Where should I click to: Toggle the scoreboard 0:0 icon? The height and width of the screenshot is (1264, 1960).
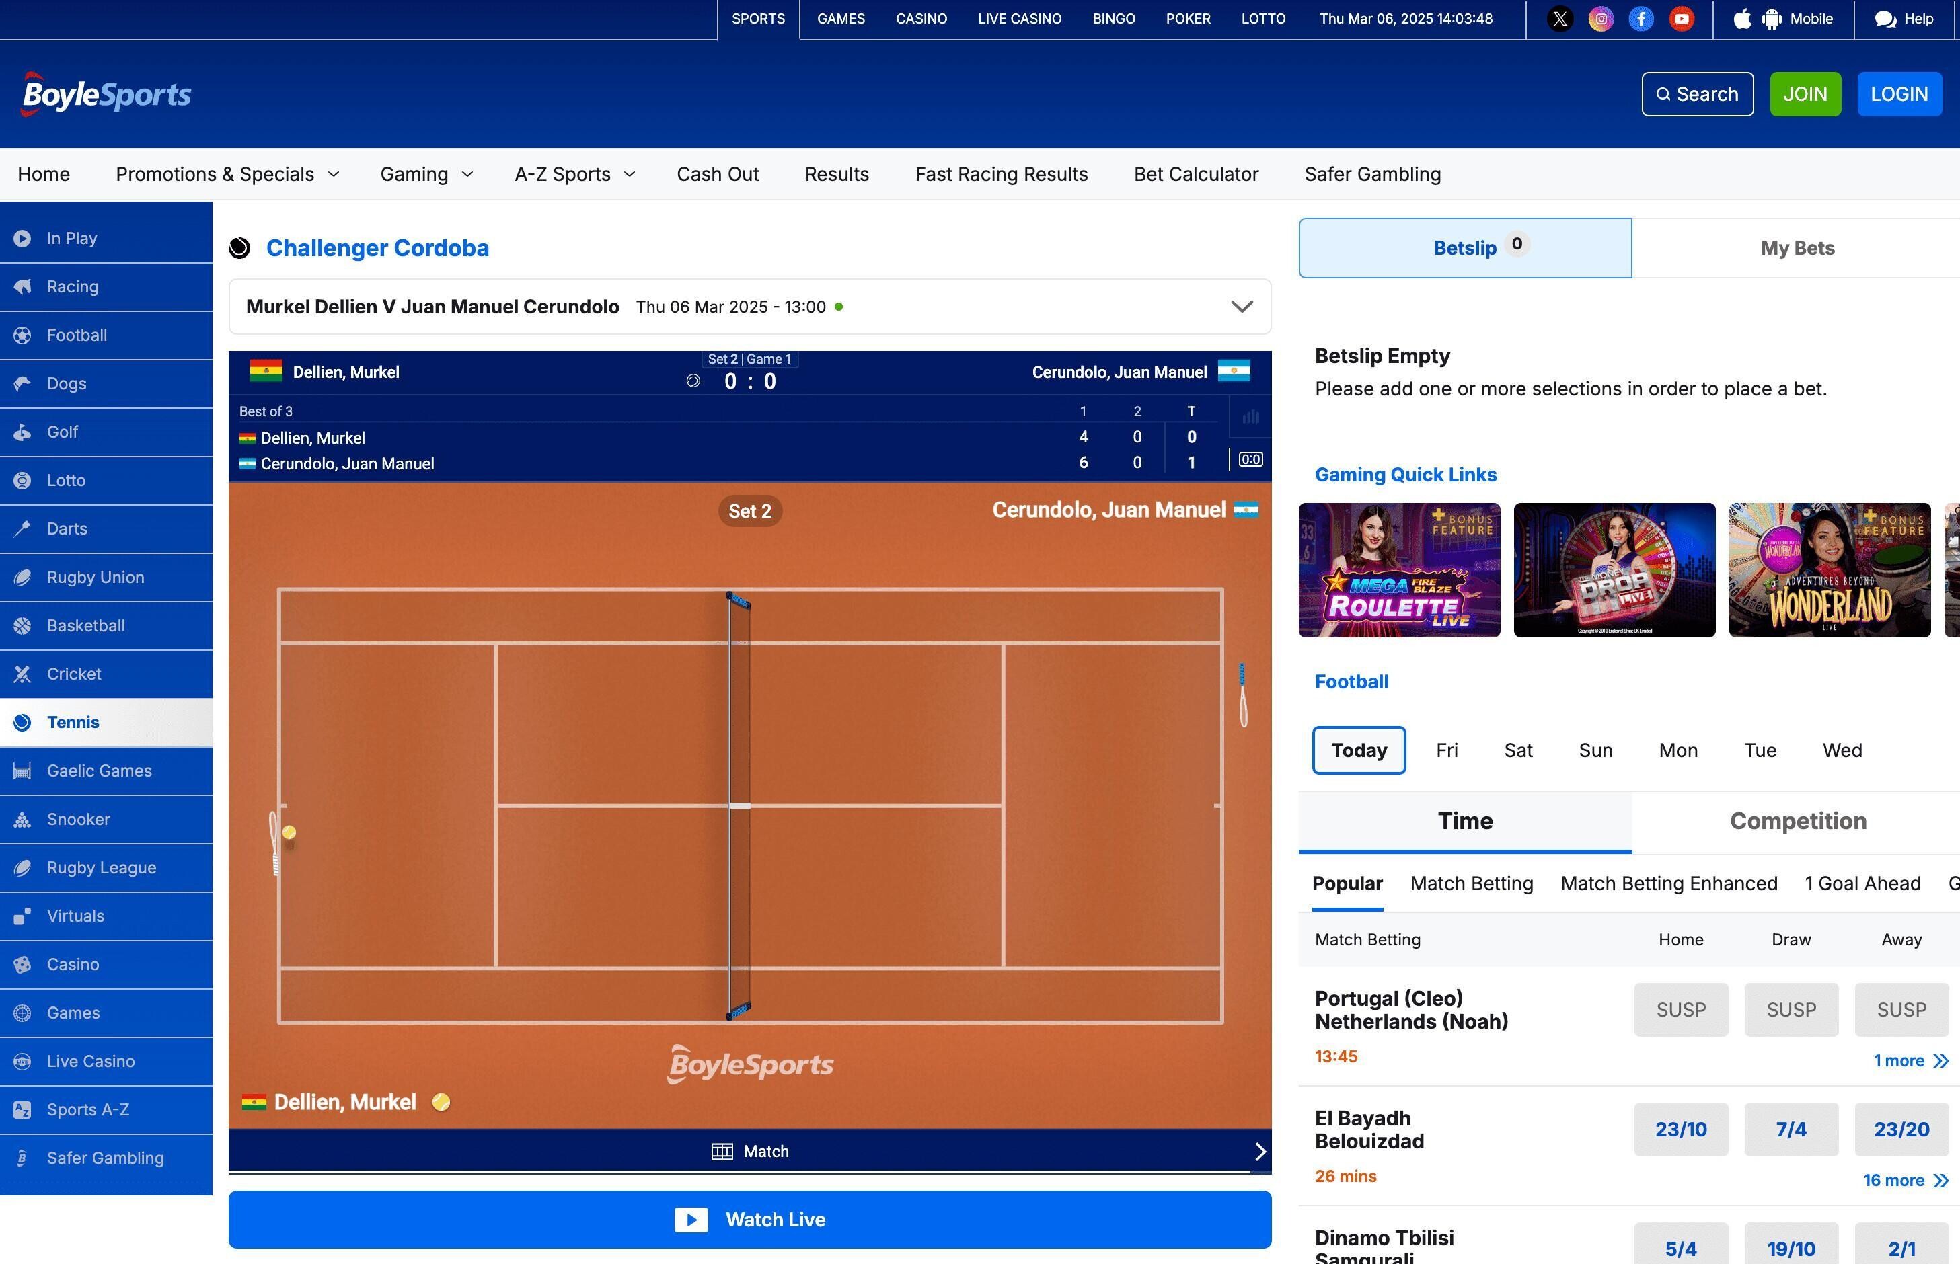[1250, 460]
